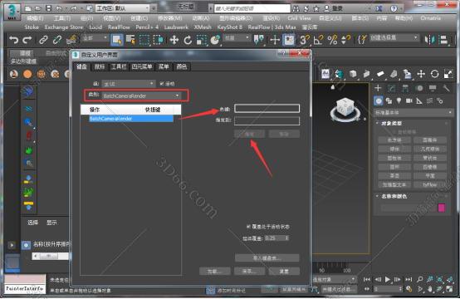460x299 pixels.
Task: Open the BatchCameraRender category dropdown
Action: 141,96
